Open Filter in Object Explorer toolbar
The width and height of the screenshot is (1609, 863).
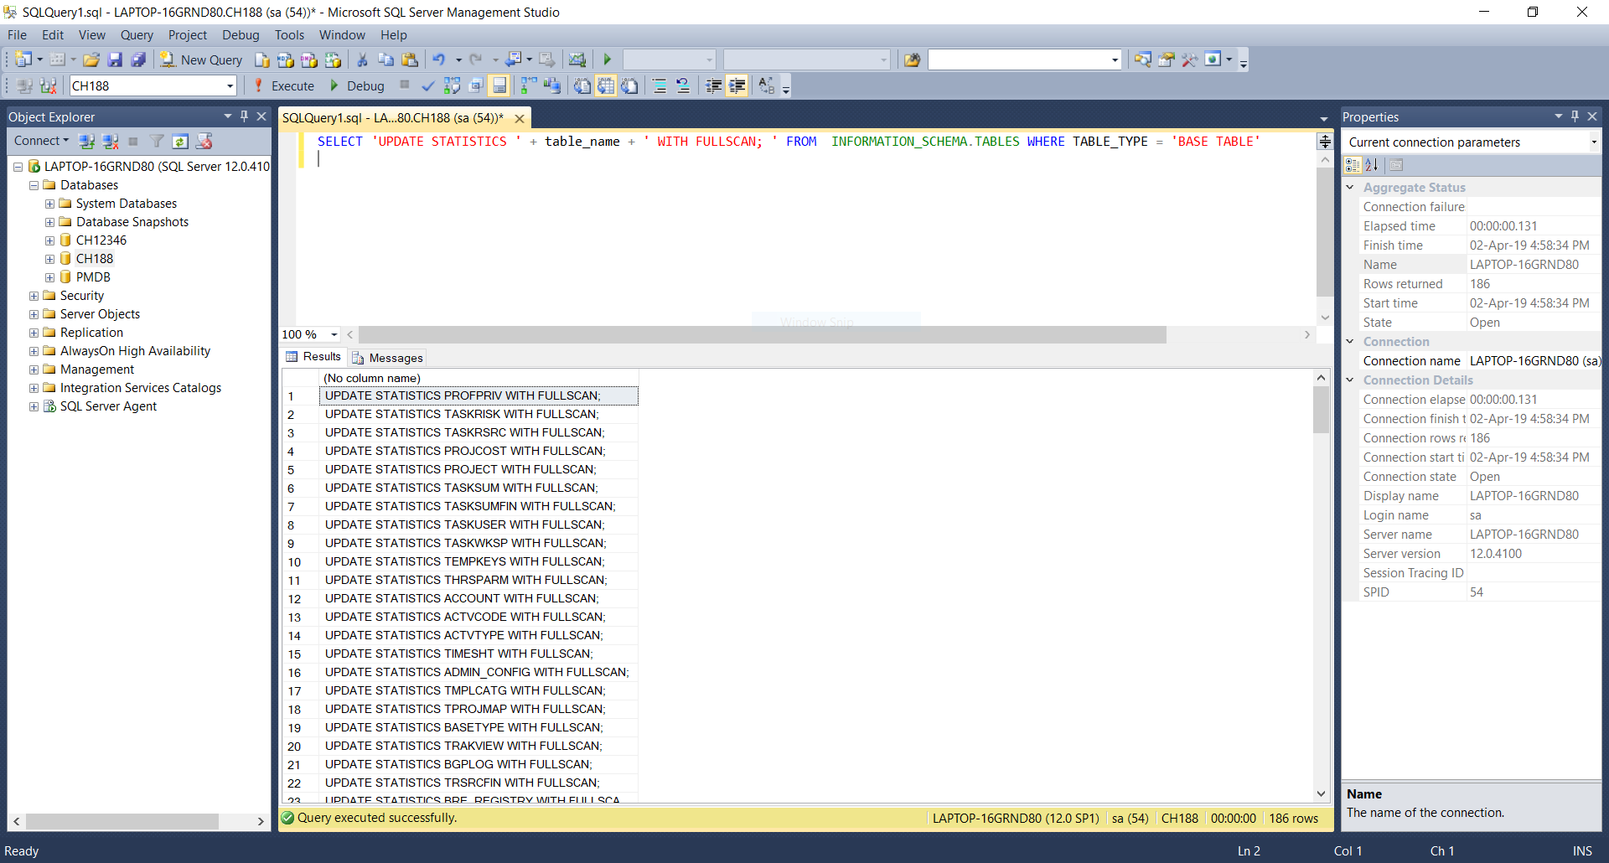(156, 141)
